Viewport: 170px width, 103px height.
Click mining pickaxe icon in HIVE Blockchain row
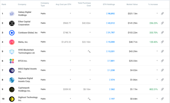pyautogui.click(x=89, y=51)
